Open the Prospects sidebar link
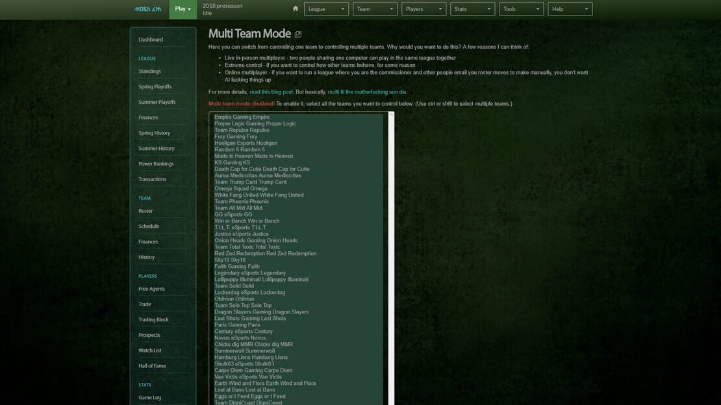721x405 pixels. [x=149, y=335]
